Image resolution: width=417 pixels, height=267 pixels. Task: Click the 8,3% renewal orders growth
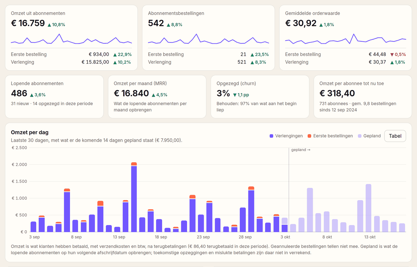tap(258, 62)
